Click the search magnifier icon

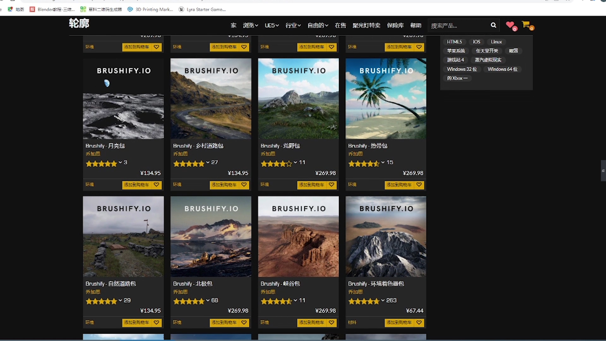(x=493, y=25)
